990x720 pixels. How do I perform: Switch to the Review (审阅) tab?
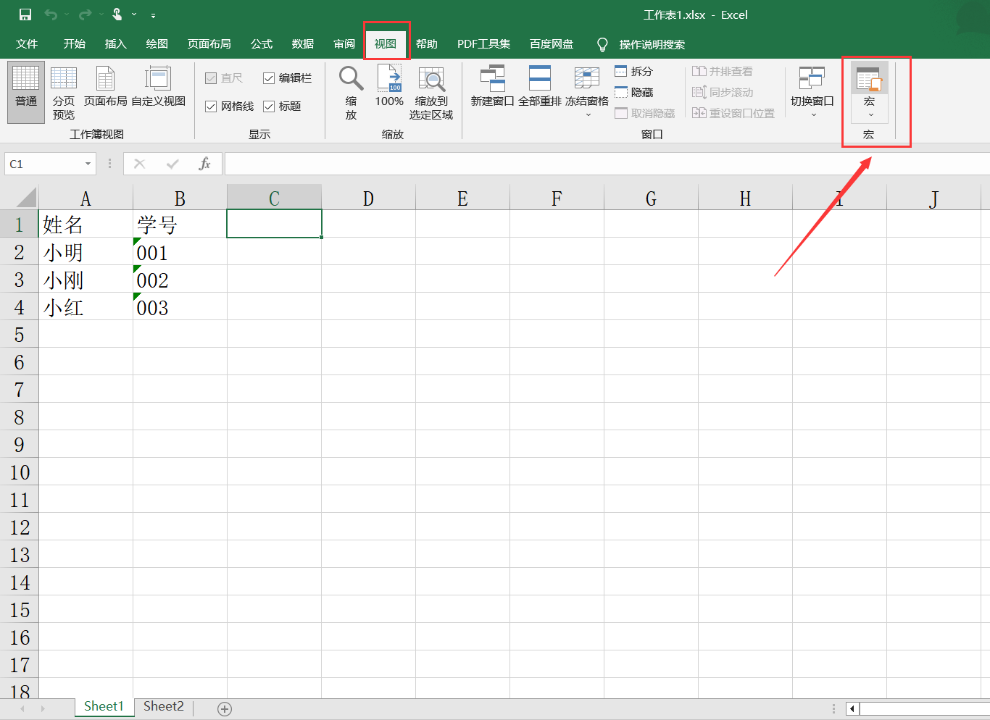344,44
